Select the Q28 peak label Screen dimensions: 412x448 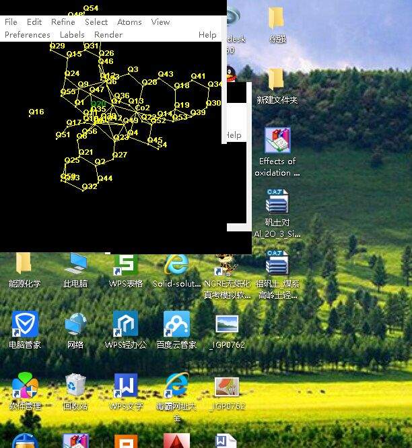[149, 82]
